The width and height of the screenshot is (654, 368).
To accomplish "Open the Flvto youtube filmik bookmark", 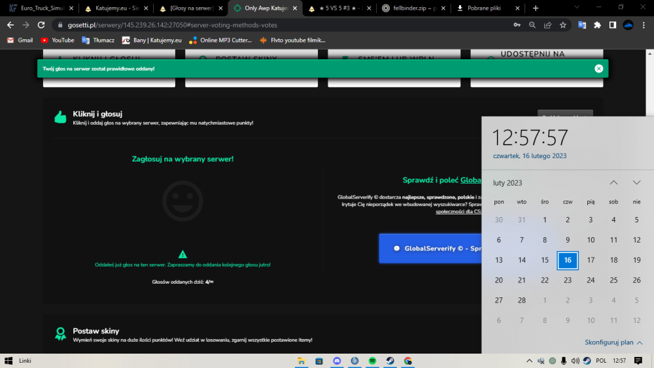I will click(292, 41).
